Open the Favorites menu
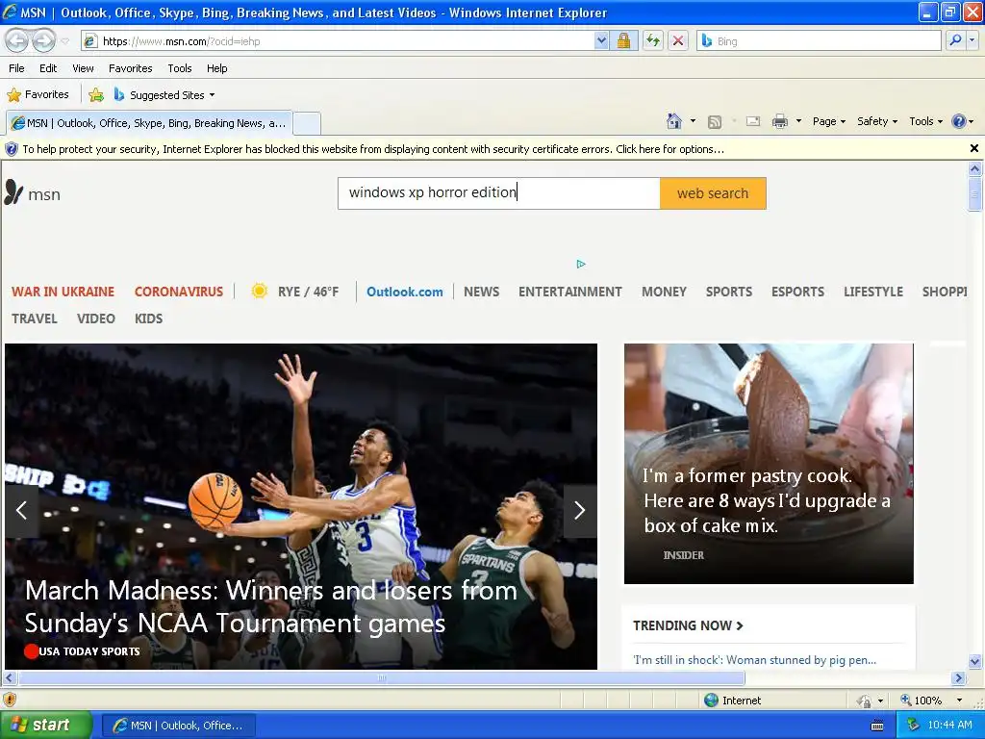985x739 pixels. (130, 68)
